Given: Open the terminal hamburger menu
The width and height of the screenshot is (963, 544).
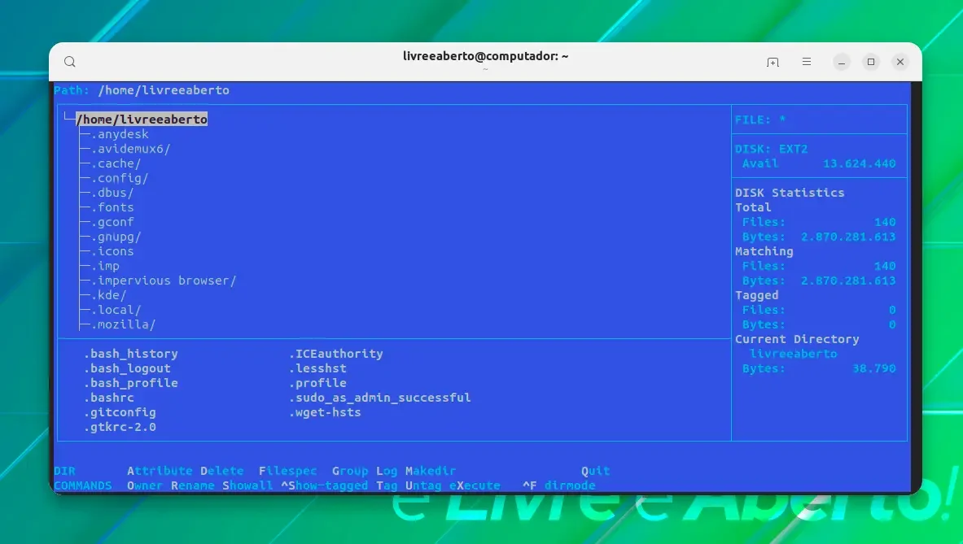Looking at the screenshot, I should click(x=807, y=61).
